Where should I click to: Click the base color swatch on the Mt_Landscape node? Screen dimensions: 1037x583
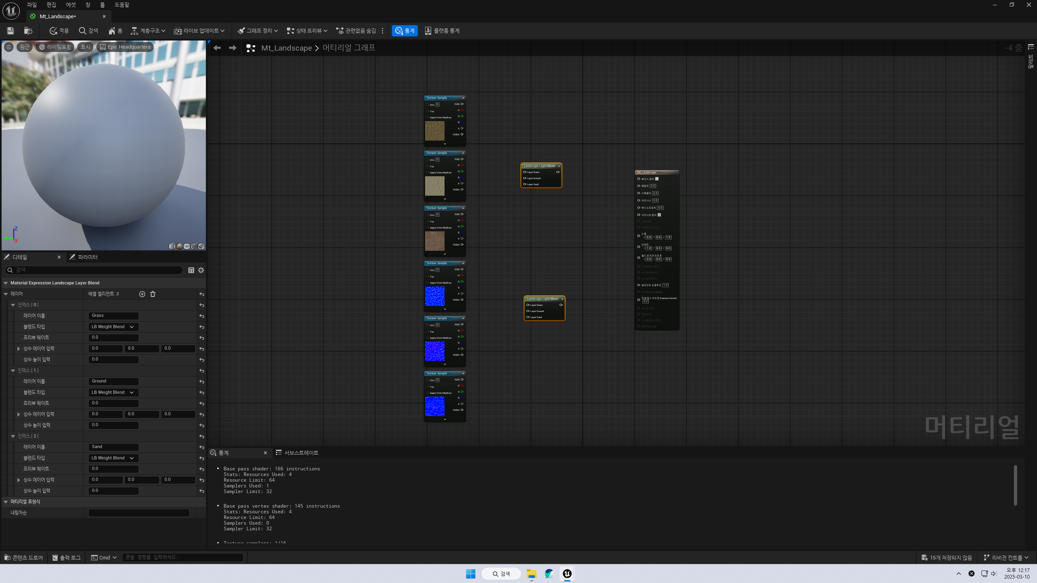[657, 179]
